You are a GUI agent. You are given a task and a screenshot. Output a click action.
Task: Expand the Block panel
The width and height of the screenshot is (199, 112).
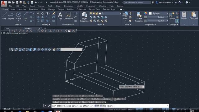(x=128, y=25)
